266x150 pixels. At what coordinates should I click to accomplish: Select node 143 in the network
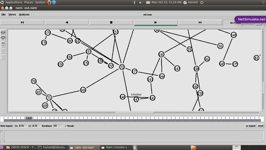177,68
